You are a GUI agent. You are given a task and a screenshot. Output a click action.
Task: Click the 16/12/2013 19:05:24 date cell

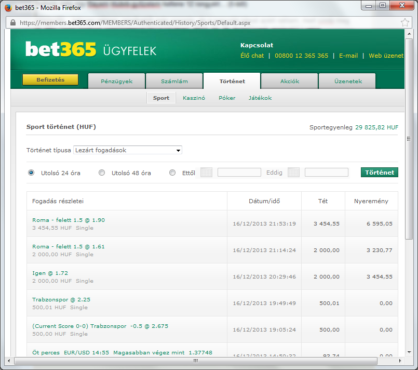pyautogui.click(x=264, y=329)
